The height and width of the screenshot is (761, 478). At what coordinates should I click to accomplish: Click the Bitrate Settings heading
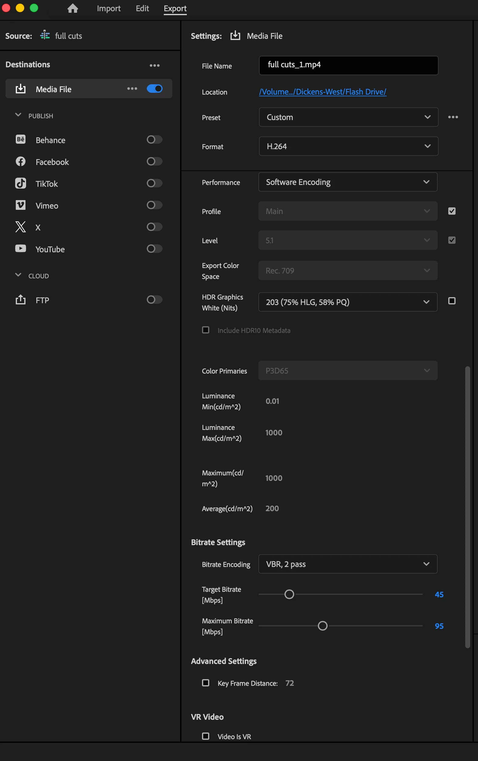point(218,542)
